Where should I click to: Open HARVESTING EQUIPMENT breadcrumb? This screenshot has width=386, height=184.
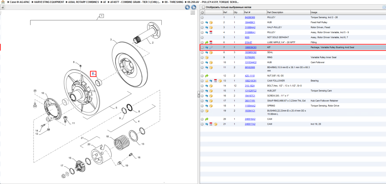pos(49,2)
